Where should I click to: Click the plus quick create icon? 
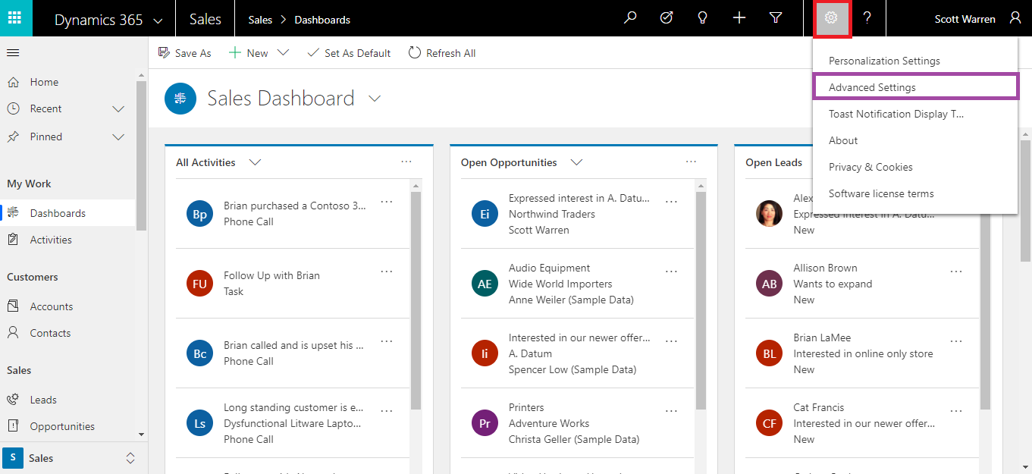tap(739, 18)
